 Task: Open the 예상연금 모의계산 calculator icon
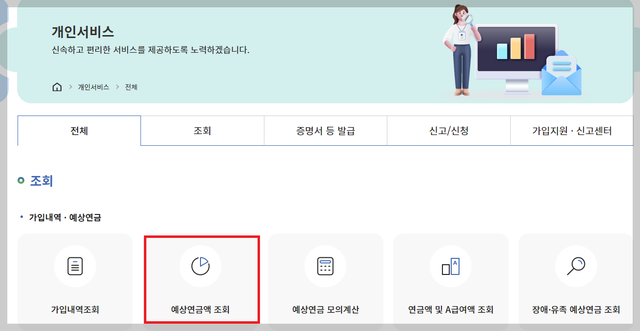(325, 266)
